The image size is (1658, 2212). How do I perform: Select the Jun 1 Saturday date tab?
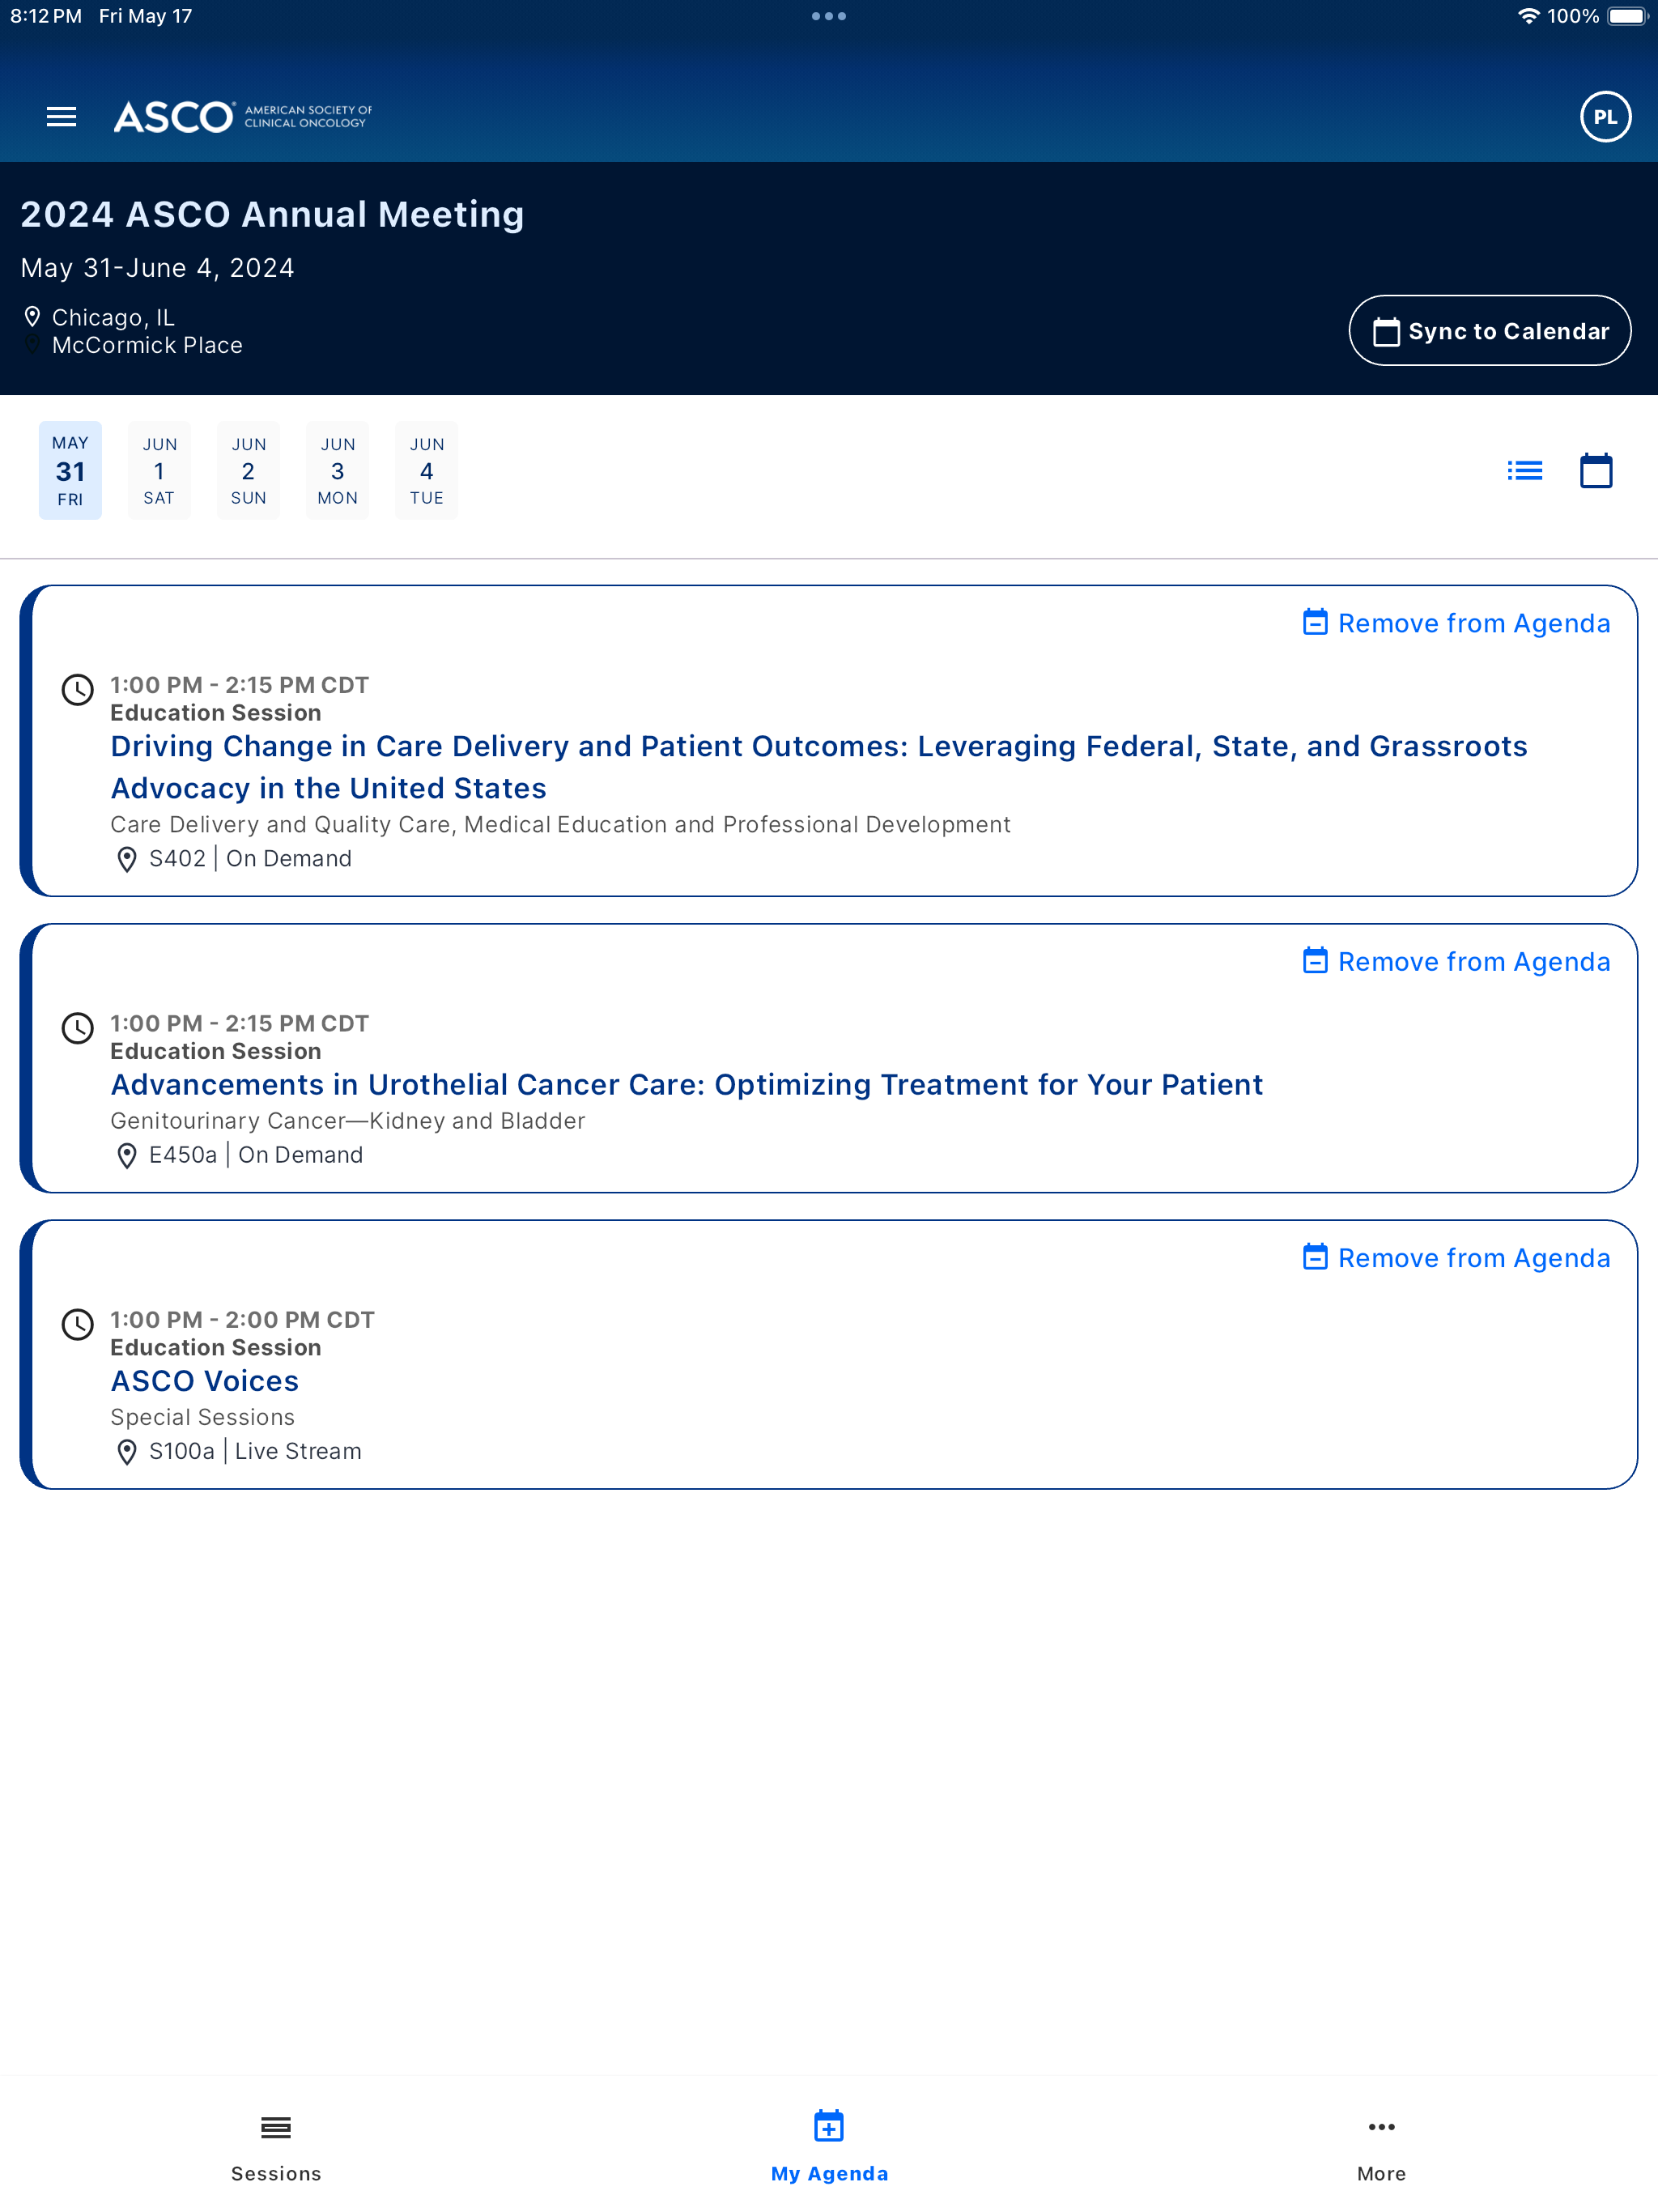pos(159,471)
